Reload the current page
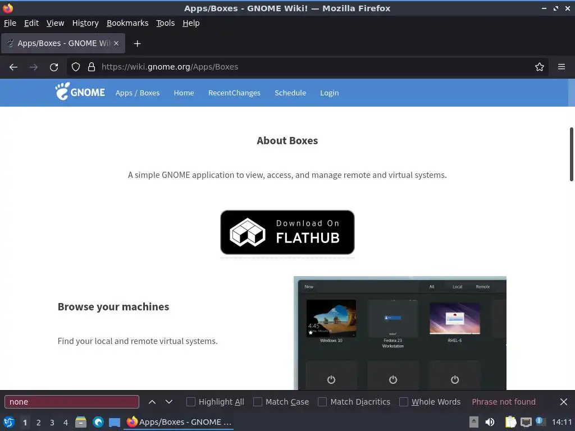The image size is (575, 431). 54,67
